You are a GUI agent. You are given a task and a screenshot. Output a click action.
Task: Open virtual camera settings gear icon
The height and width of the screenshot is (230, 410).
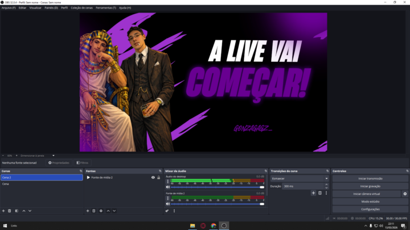tap(405, 194)
